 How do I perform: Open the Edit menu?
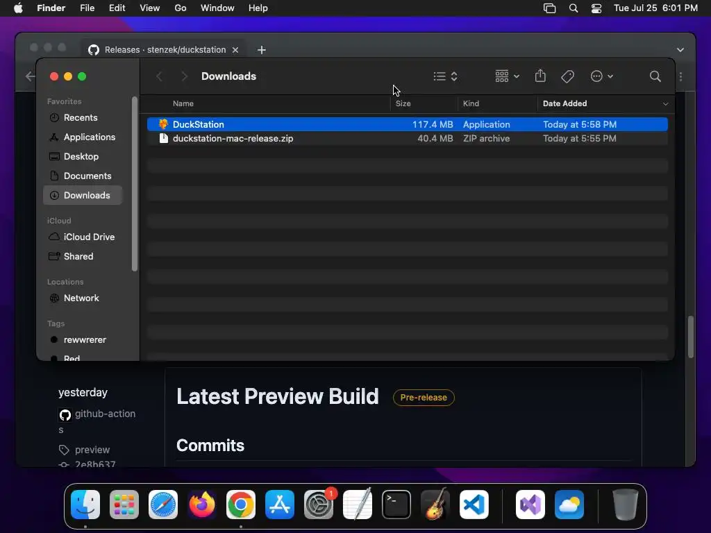point(117,8)
